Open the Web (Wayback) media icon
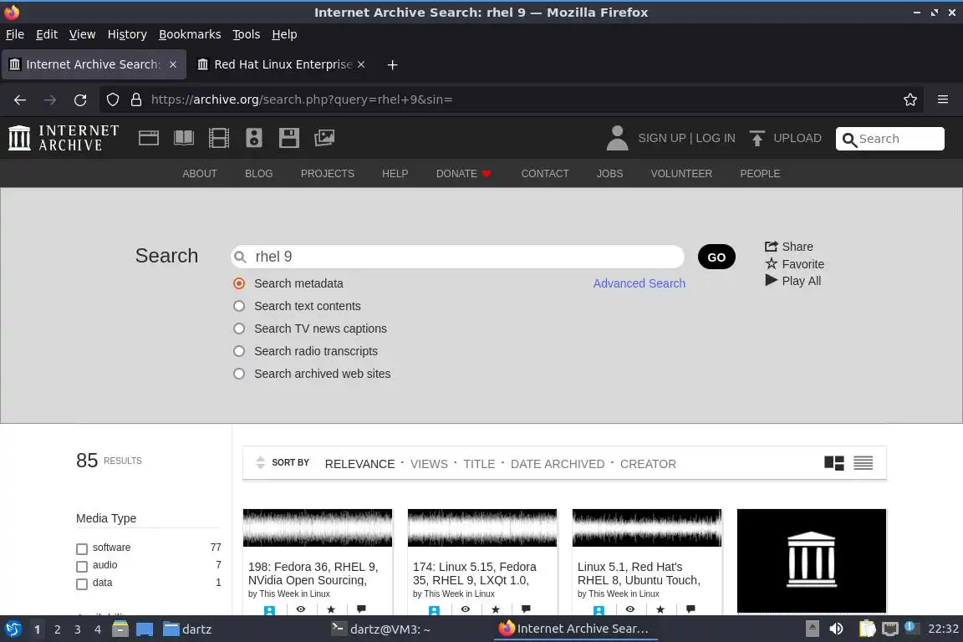Screen dimensions: 963x642 149,138
